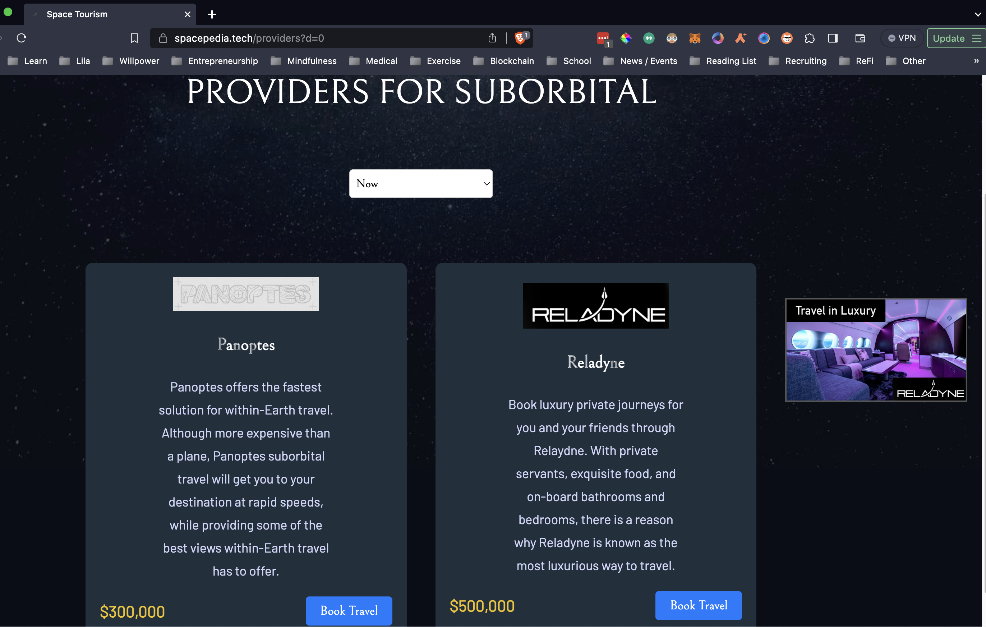Toggle the VPN button

coord(902,38)
